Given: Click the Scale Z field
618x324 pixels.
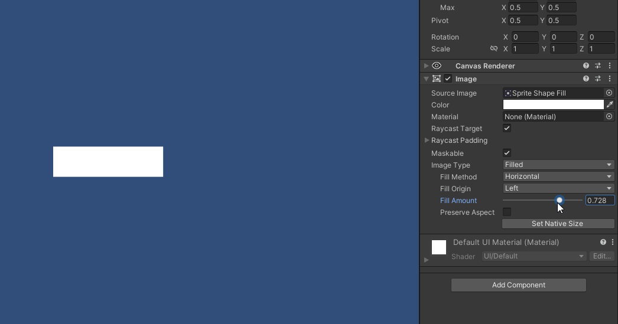Looking at the screenshot, I should (601, 49).
